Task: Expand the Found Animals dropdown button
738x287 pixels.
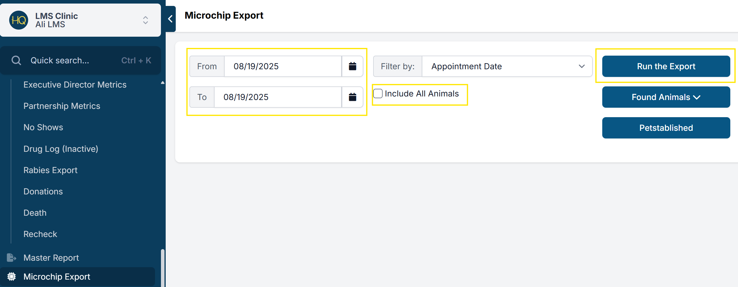Action: (x=666, y=97)
